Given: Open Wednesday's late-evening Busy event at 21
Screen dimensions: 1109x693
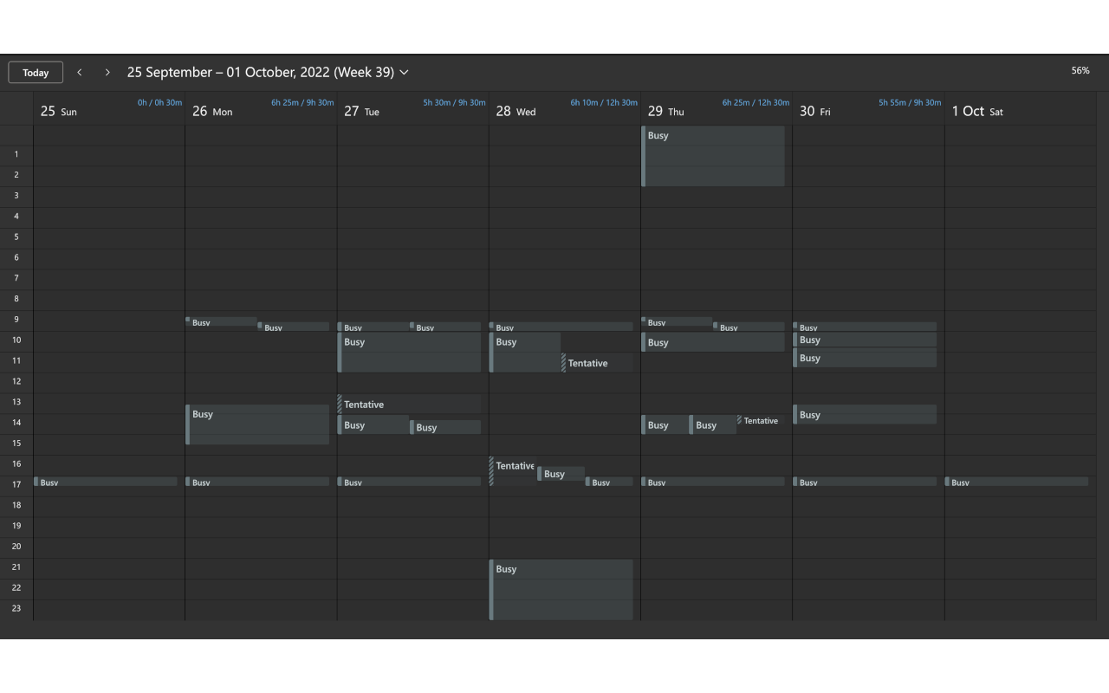Looking at the screenshot, I should (561, 589).
